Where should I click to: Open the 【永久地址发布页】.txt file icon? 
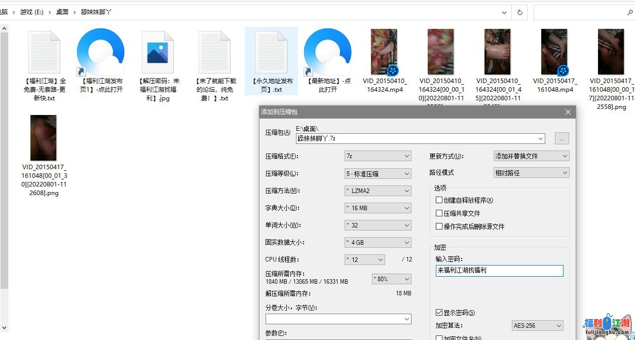tap(271, 53)
